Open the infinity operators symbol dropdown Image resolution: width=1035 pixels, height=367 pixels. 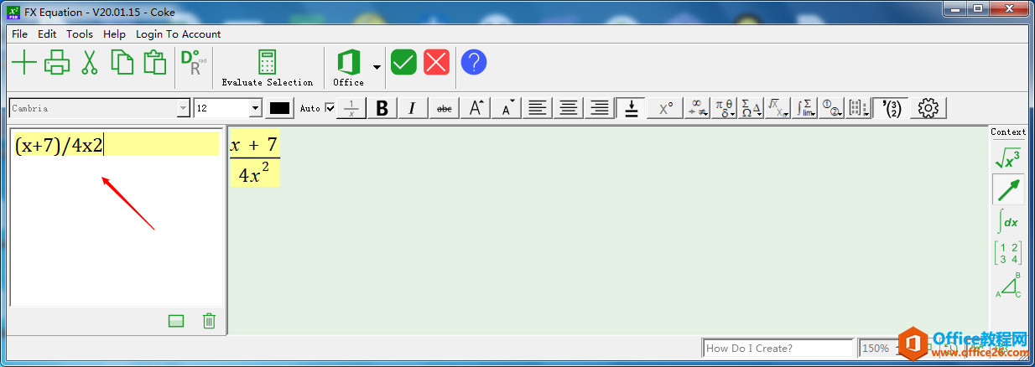698,108
